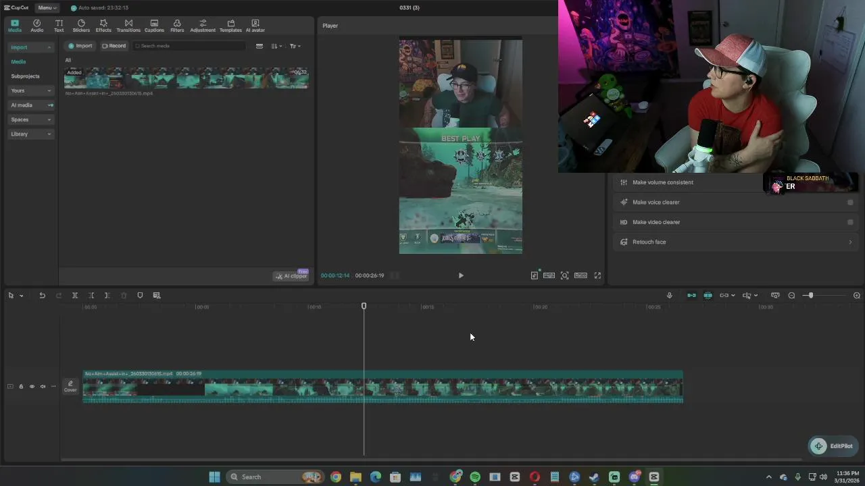Open the Adjustment panel icon
Screen dimensions: 865x486
click(203, 26)
